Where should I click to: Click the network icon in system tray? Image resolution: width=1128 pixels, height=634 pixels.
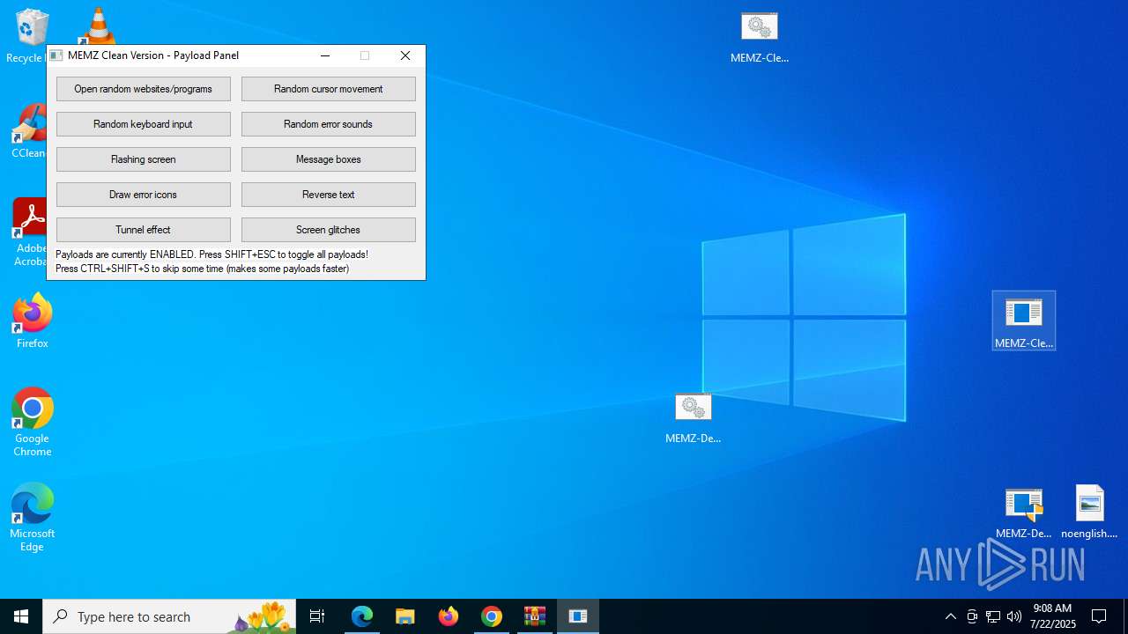coord(993,616)
